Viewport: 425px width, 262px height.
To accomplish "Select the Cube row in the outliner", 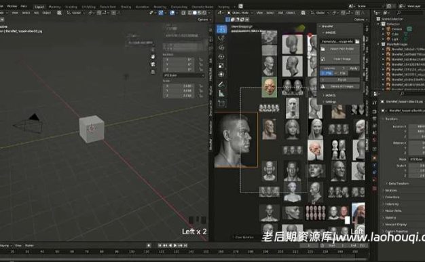I will (395, 34).
